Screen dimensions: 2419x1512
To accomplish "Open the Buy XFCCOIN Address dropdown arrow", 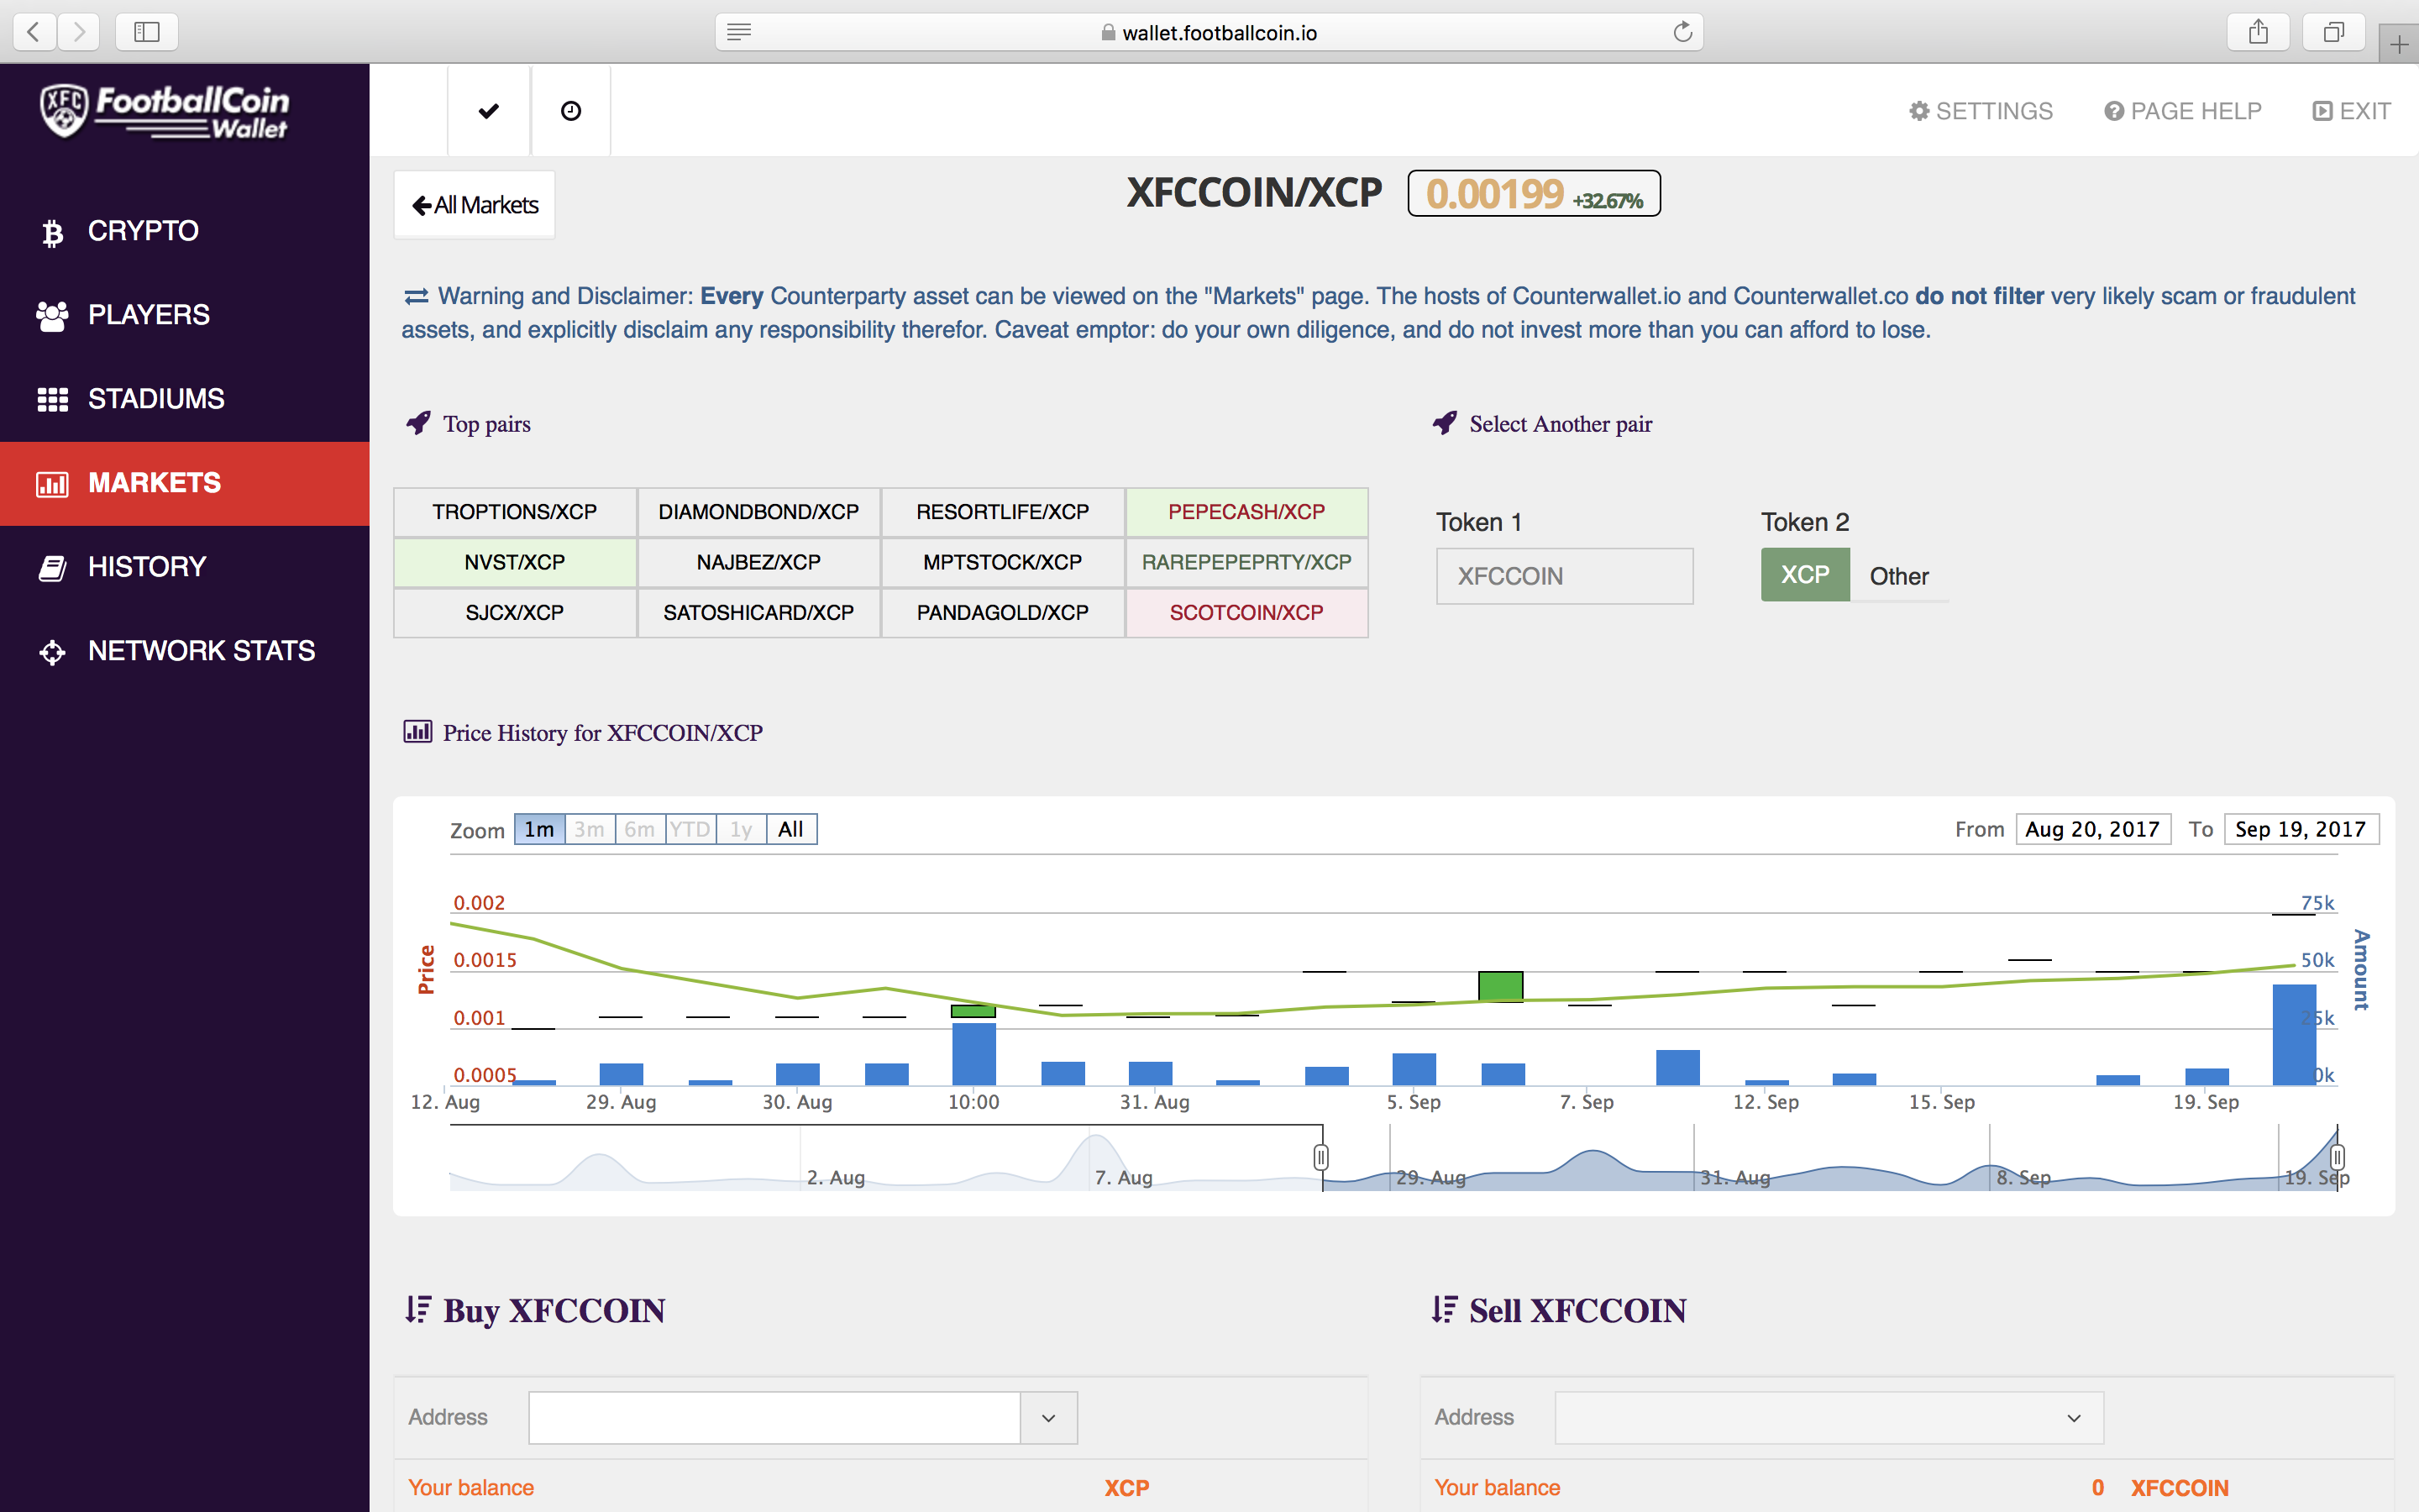I will (x=1048, y=1418).
